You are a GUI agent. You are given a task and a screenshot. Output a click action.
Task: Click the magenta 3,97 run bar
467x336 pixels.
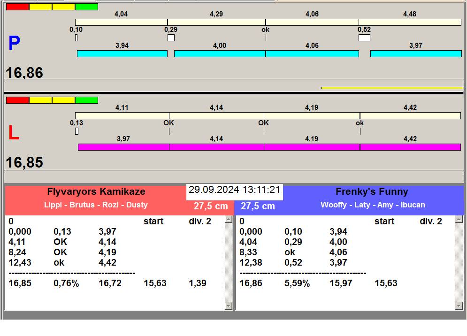[123, 147]
